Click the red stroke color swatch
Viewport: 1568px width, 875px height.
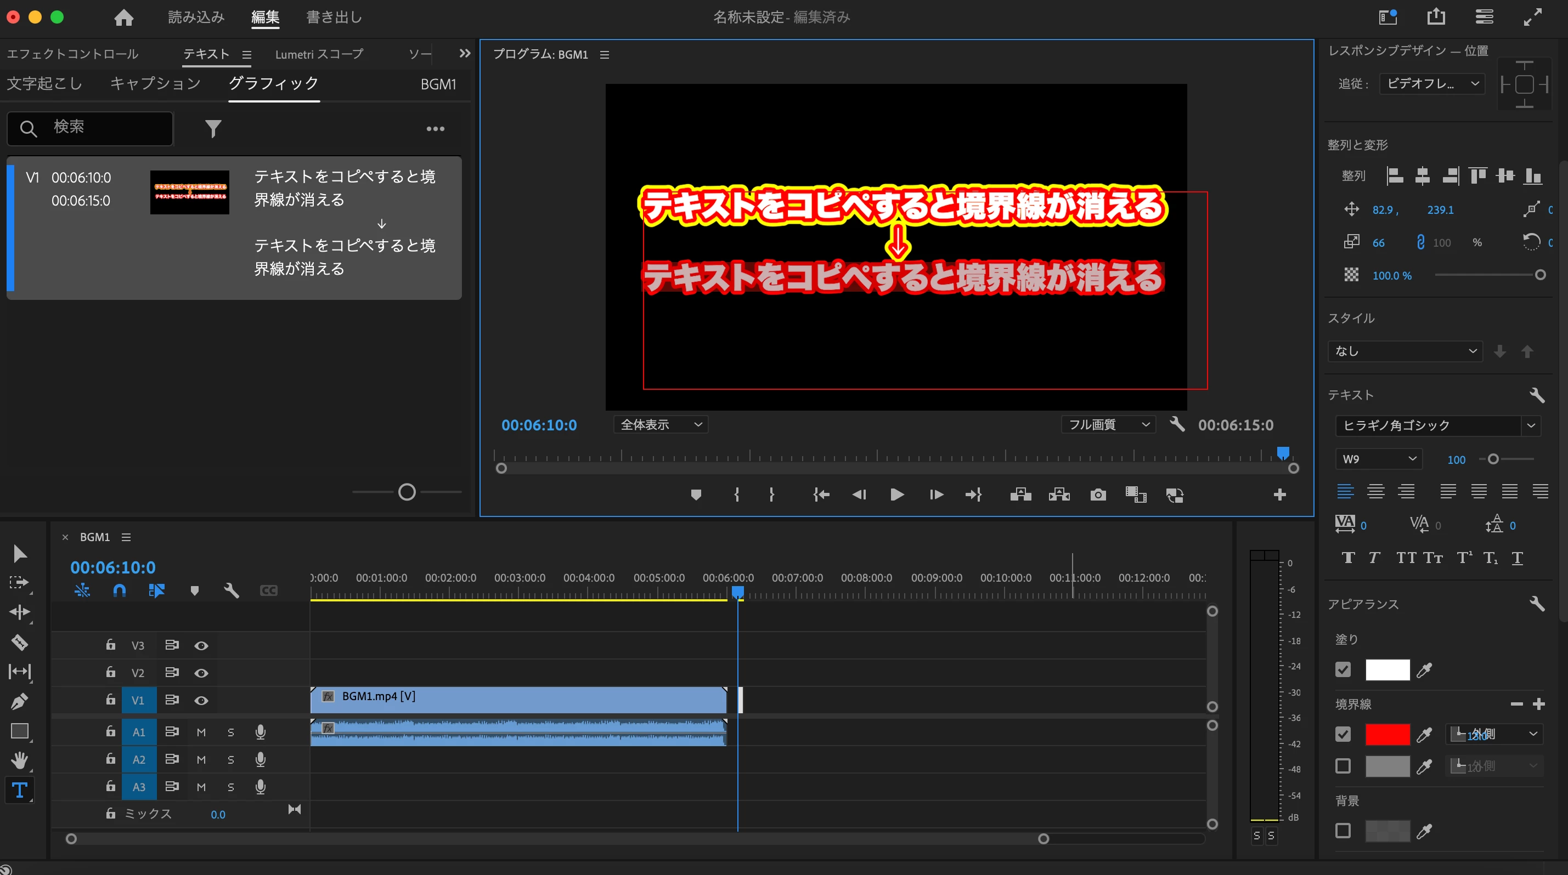coord(1387,735)
